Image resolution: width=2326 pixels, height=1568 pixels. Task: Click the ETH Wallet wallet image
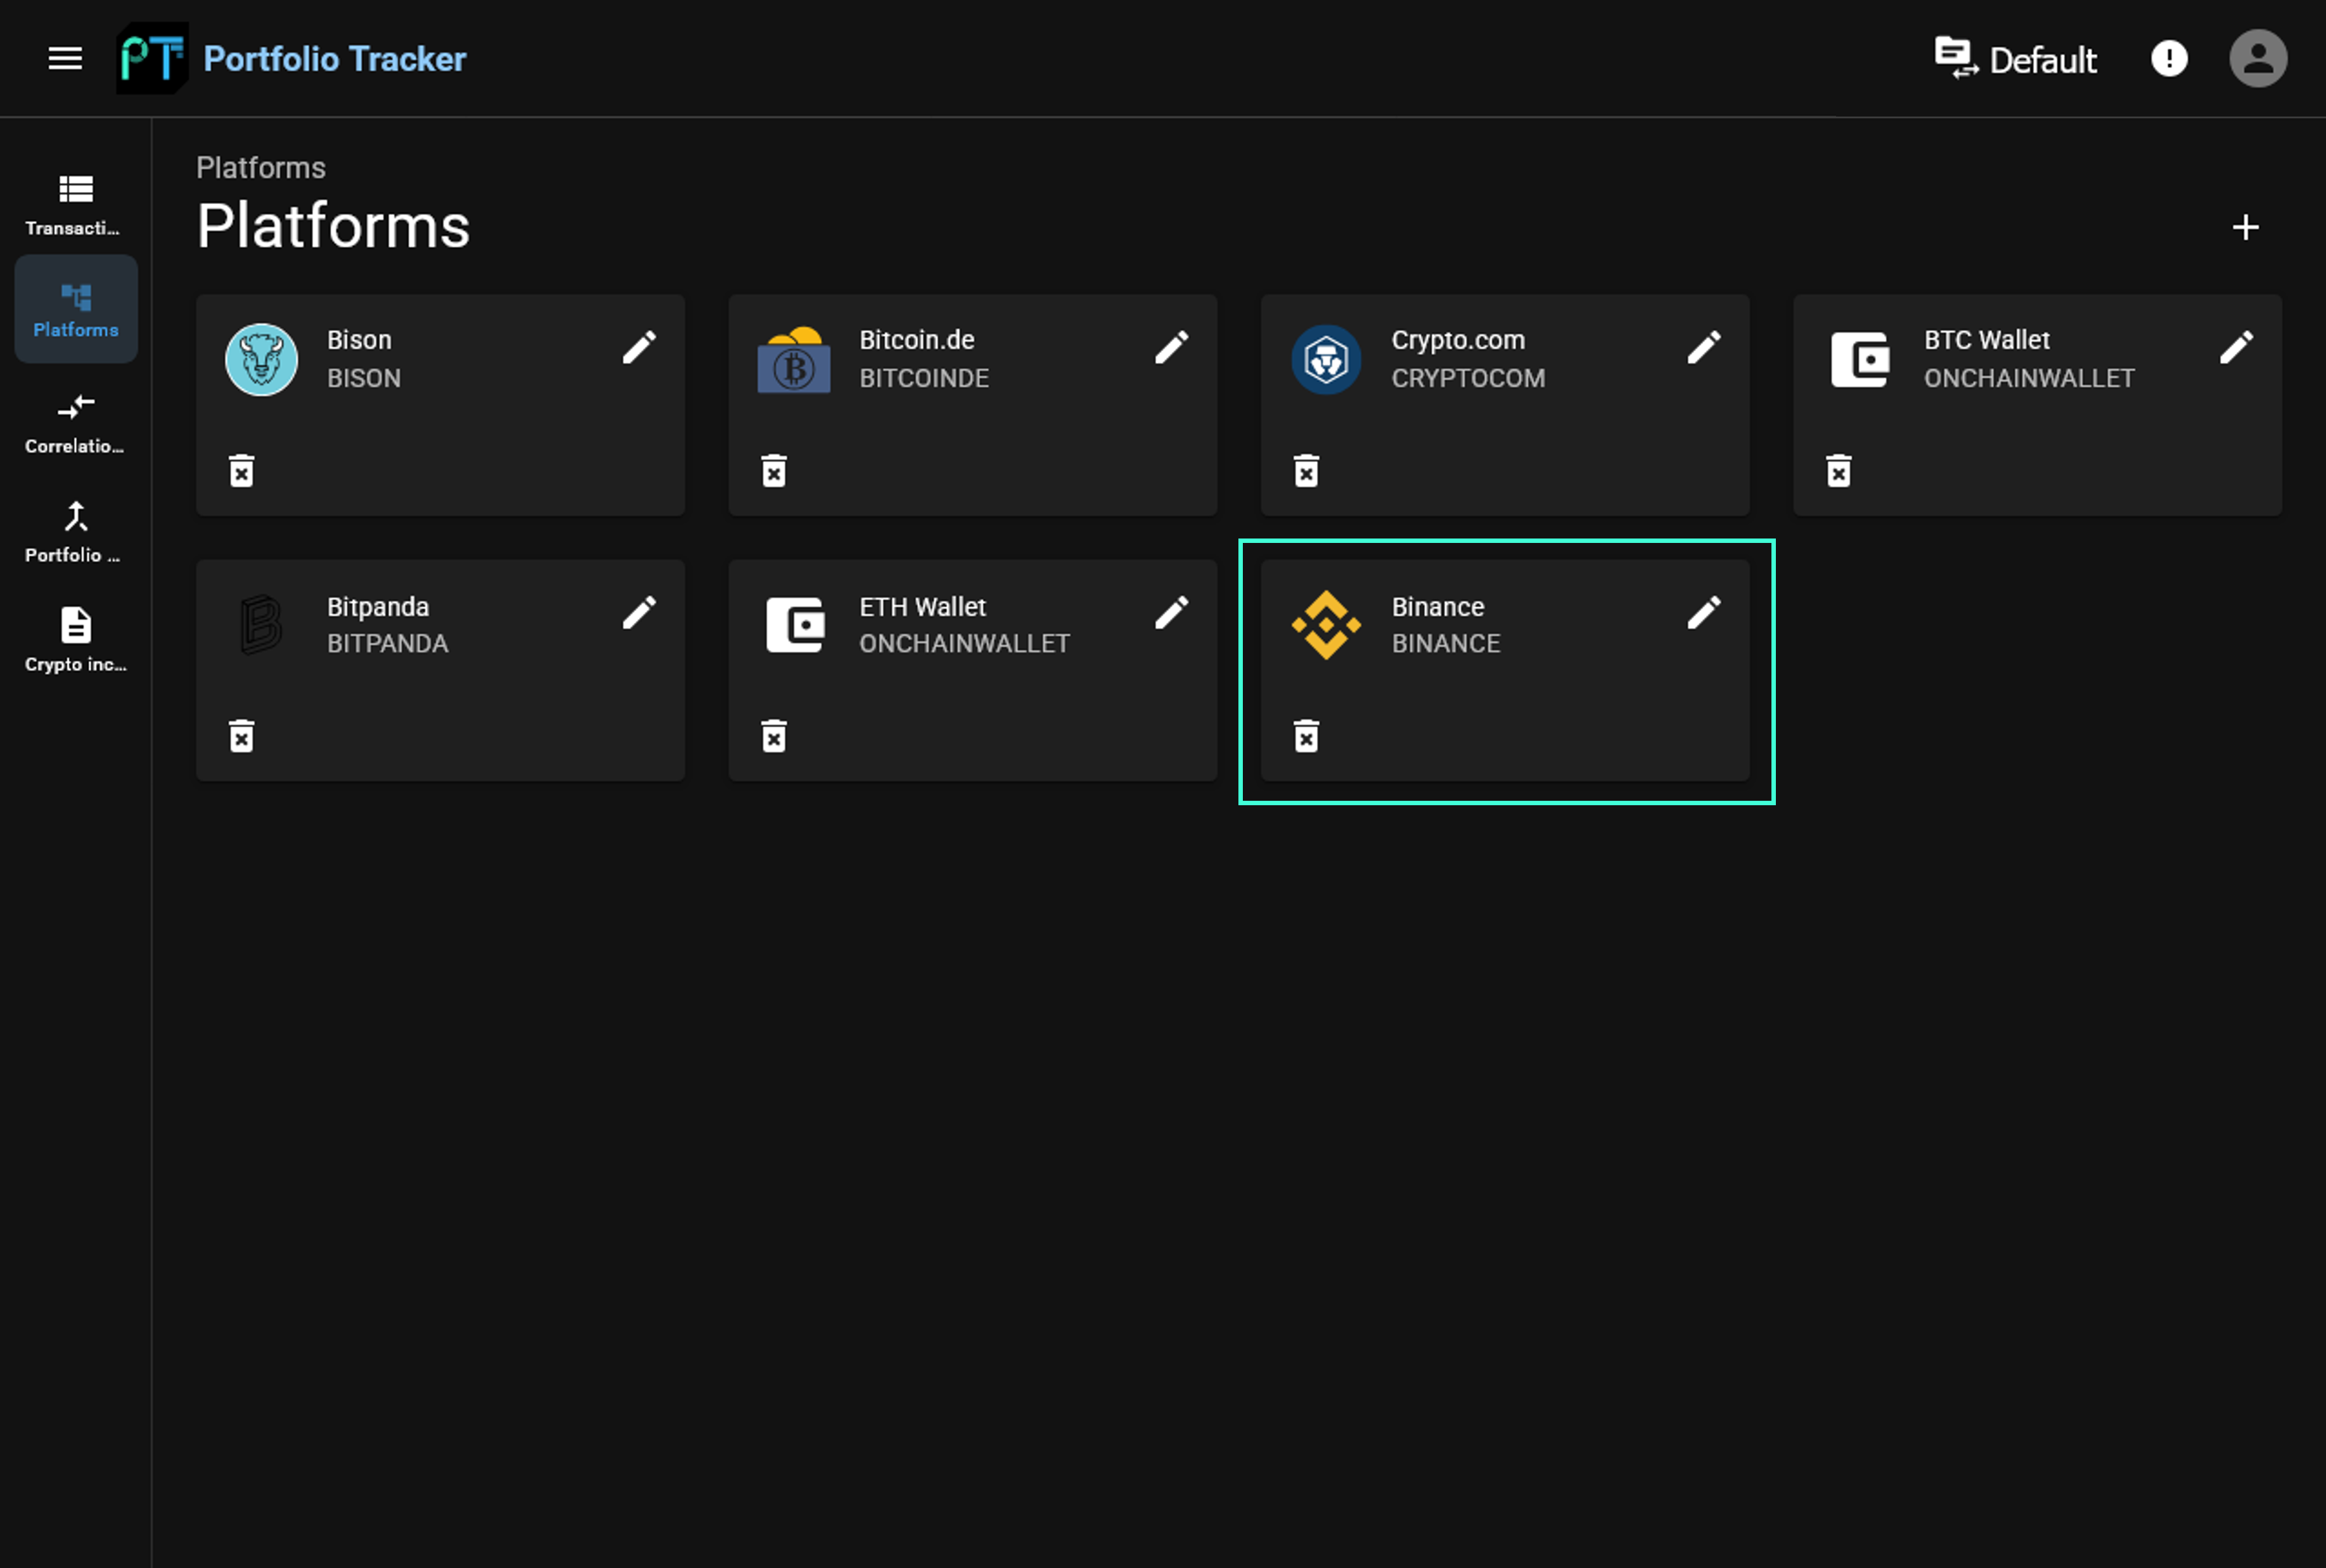point(794,625)
